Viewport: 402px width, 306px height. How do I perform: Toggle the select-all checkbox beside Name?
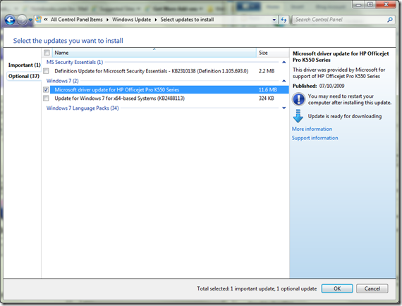[x=47, y=53]
